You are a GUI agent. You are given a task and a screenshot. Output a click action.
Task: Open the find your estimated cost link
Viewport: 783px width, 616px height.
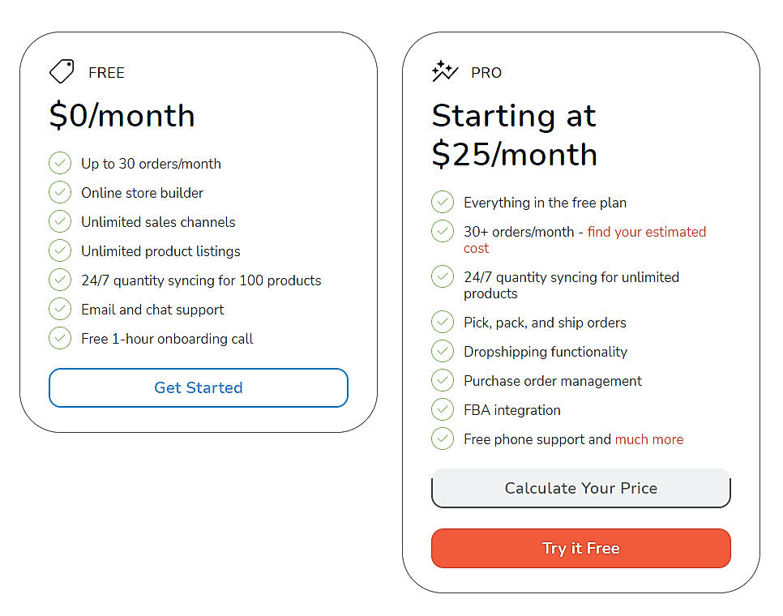pos(647,232)
